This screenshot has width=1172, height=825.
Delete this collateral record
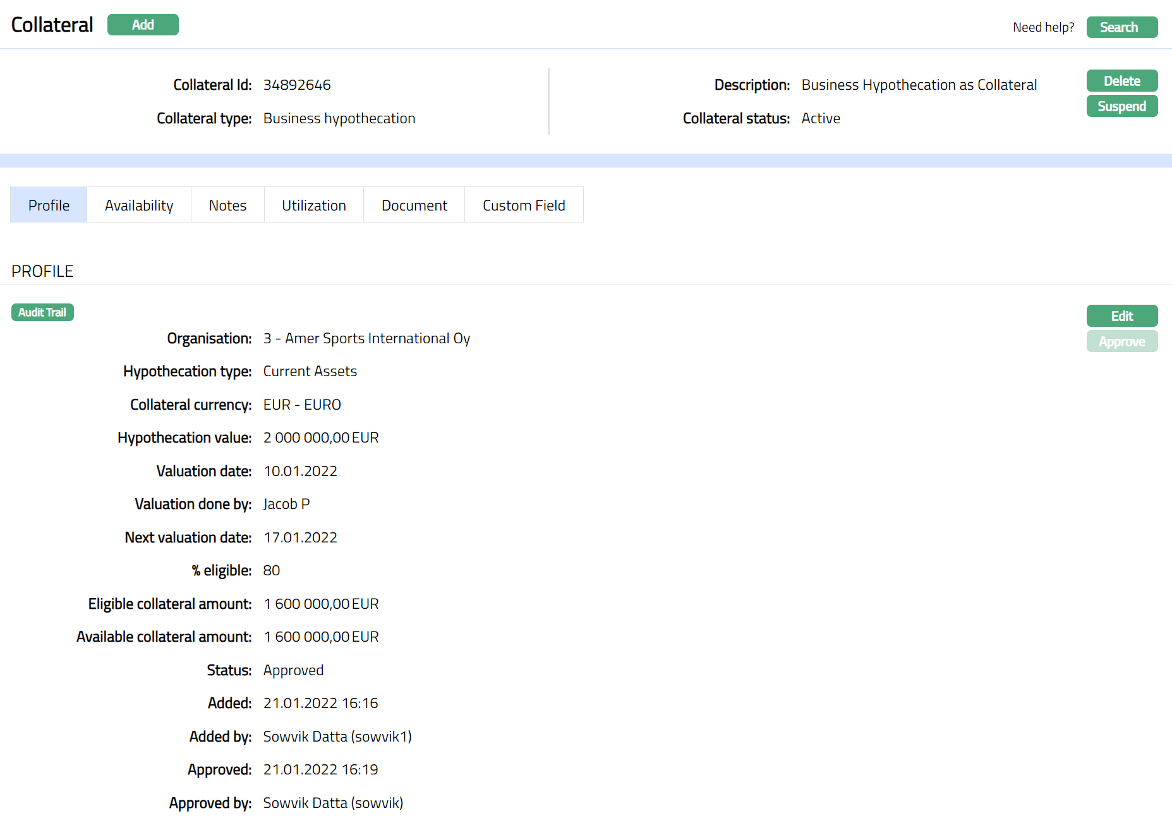[1121, 81]
